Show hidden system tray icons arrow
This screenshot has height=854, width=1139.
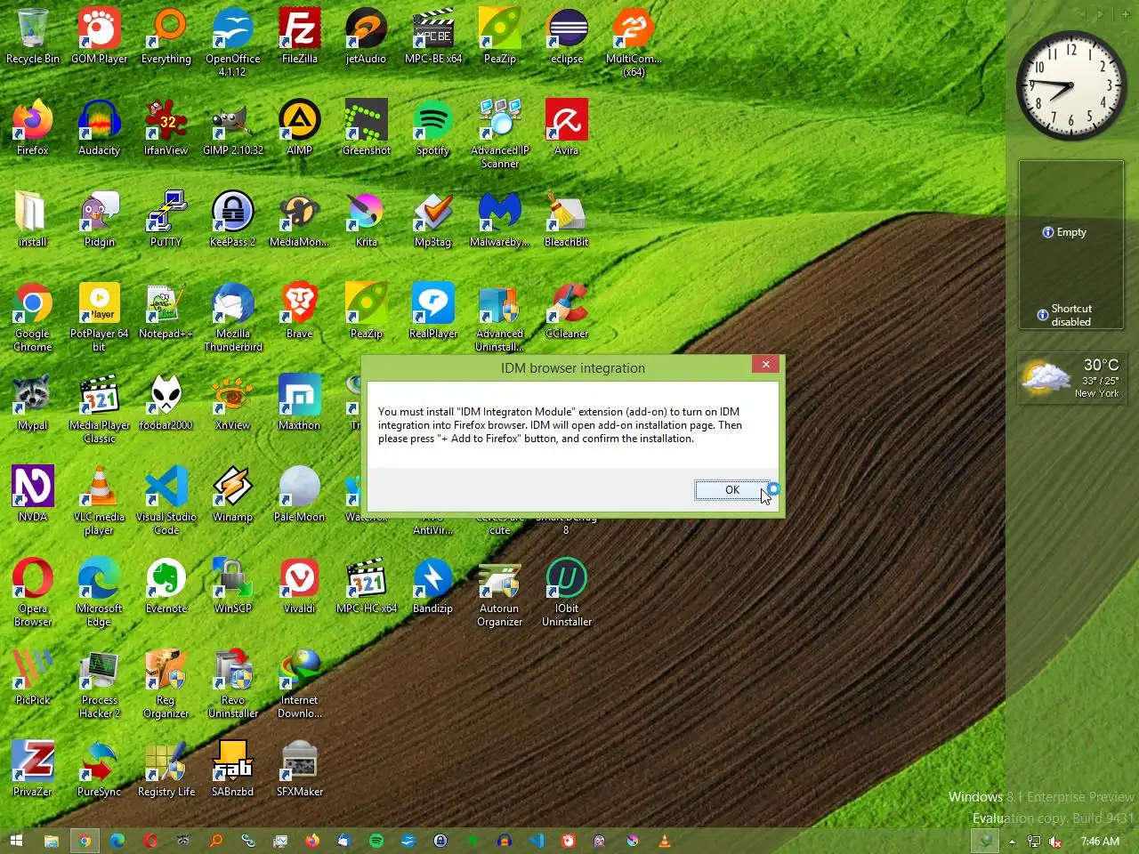coord(1012,841)
